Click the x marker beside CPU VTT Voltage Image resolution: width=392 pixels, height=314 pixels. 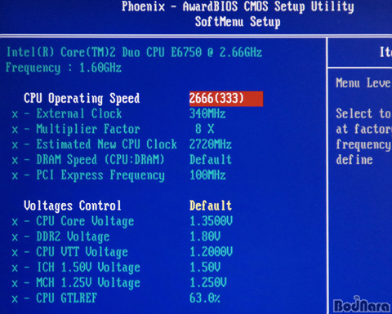click(15, 253)
